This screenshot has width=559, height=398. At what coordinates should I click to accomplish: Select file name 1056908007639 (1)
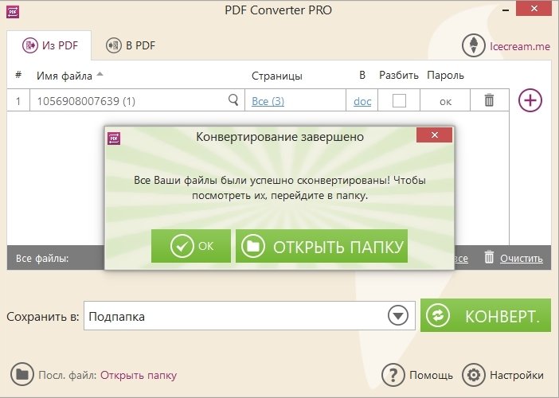tap(86, 101)
